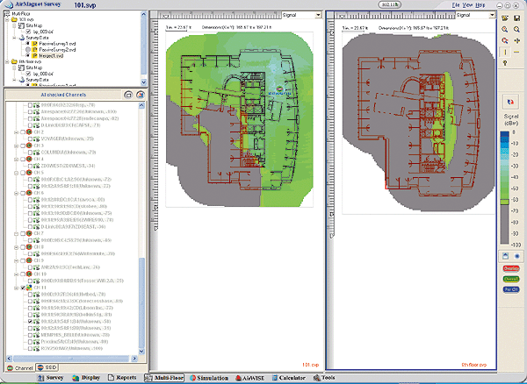Collapse the 101.svp tree node

click(7, 19)
